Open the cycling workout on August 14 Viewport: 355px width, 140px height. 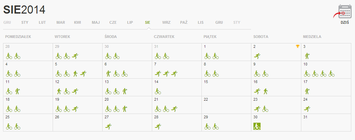pos(158,91)
